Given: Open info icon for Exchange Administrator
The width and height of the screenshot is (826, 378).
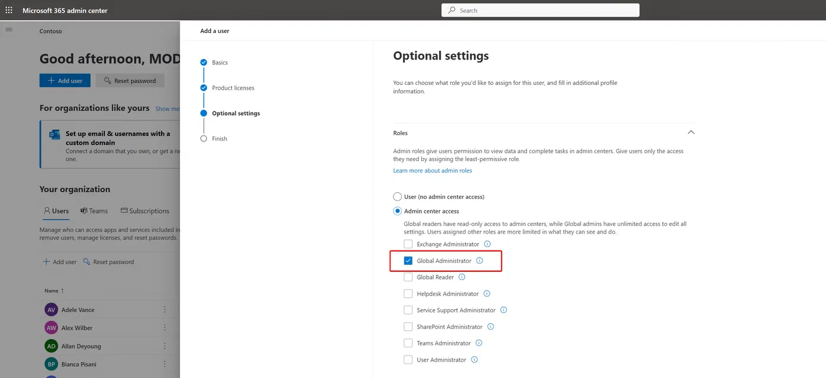Looking at the screenshot, I should click(x=487, y=244).
